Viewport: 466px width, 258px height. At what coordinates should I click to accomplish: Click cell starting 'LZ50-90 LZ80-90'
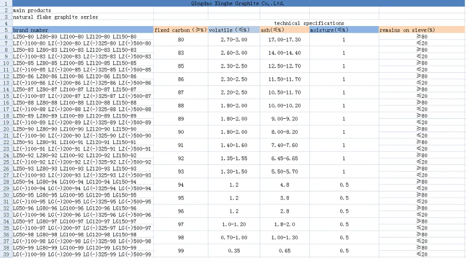click(82, 129)
